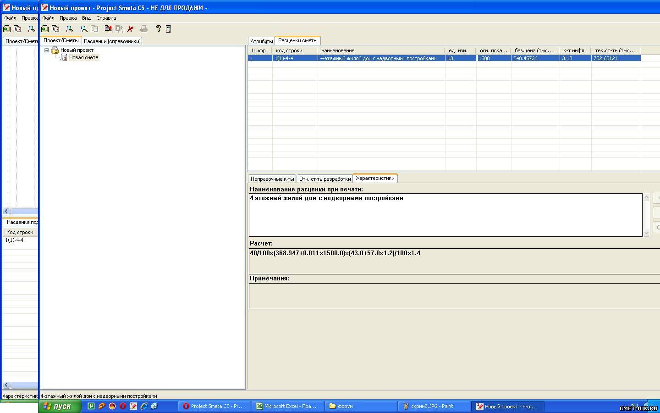This screenshot has height=413, width=660.
Task: Click the horizontal scrollbar left arrow in background window tree
Action: [x=6, y=212]
